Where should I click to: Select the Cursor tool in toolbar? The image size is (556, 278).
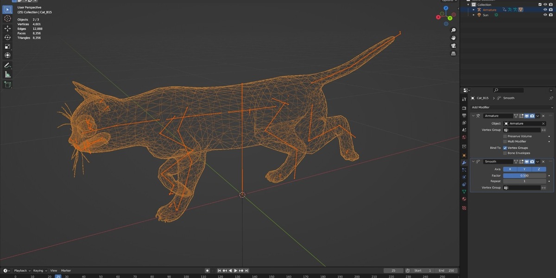tap(7, 19)
